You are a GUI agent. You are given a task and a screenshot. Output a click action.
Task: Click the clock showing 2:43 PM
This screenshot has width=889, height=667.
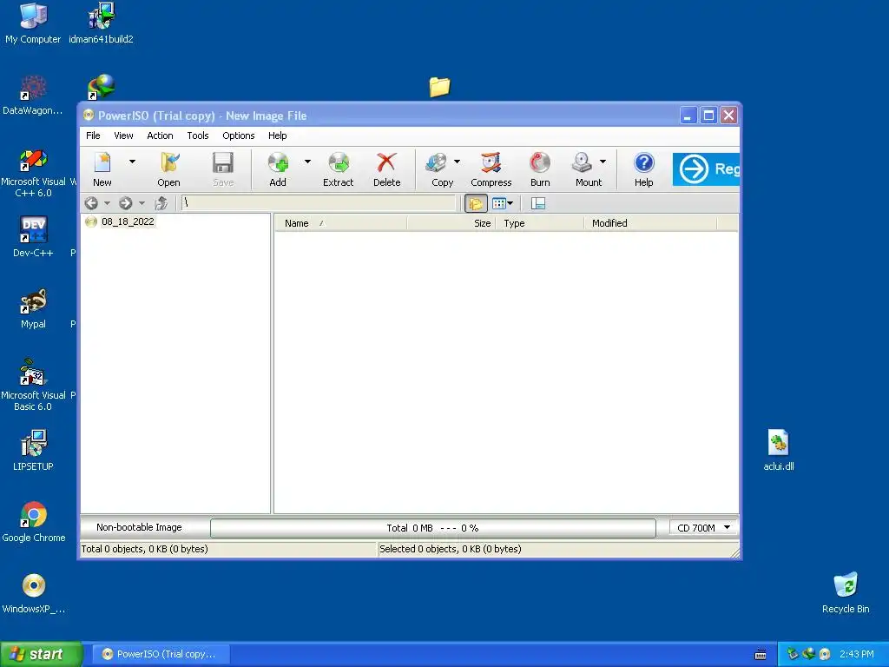pyautogui.click(x=857, y=654)
